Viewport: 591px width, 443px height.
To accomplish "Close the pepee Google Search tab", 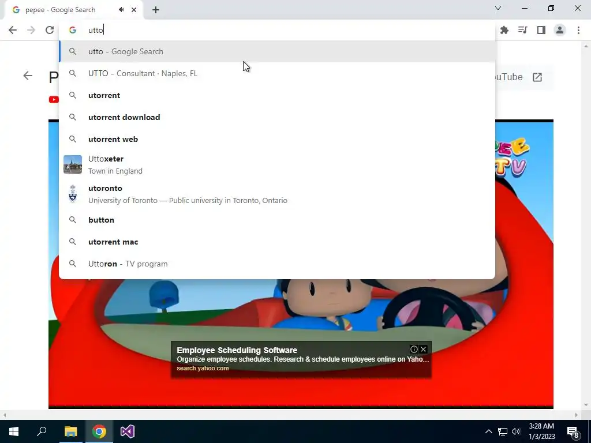I will click(x=134, y=10).
